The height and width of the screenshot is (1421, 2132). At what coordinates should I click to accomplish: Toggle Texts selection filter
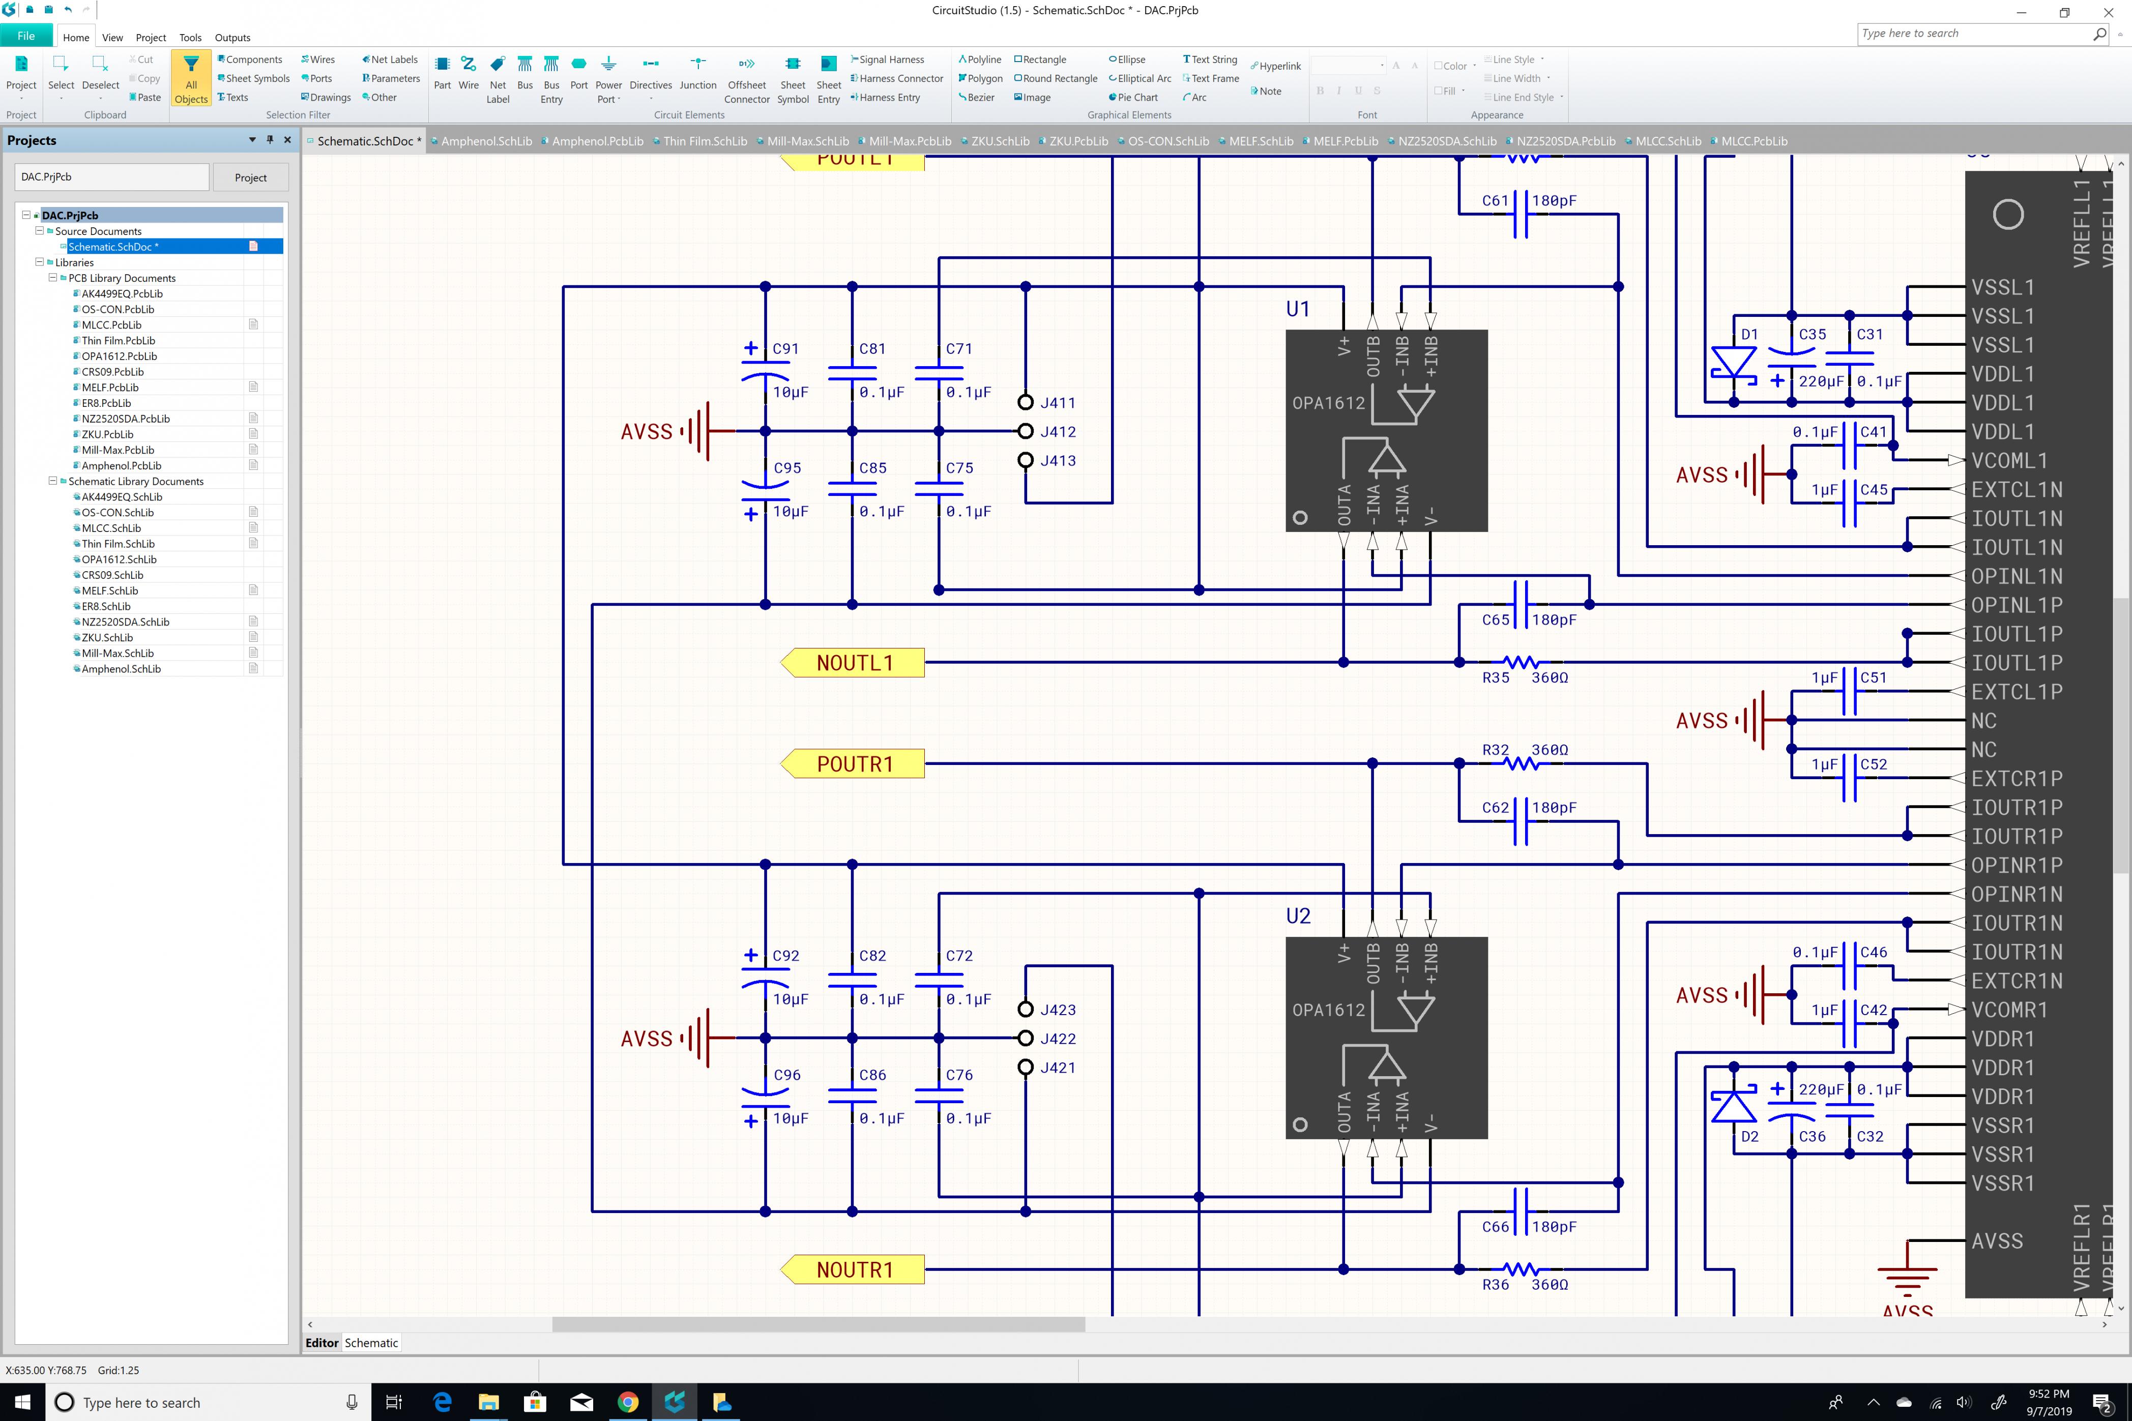[232, 97]
